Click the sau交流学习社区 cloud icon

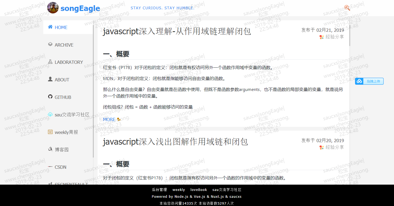(50, 115)
